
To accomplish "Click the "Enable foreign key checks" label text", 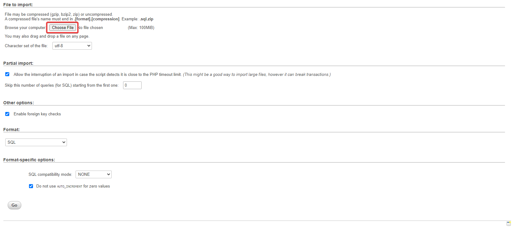I will [37, 114].
